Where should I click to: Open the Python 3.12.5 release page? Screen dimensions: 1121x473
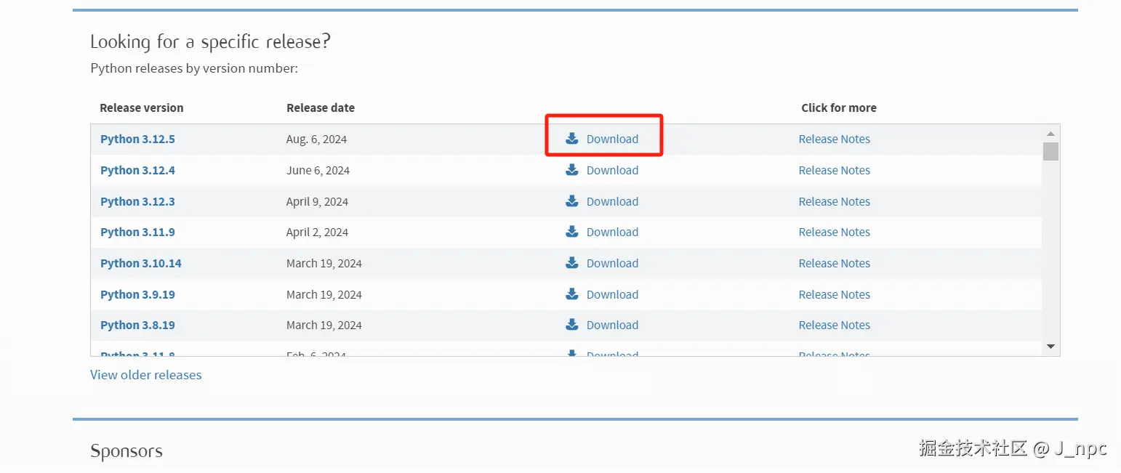(137, 139)
